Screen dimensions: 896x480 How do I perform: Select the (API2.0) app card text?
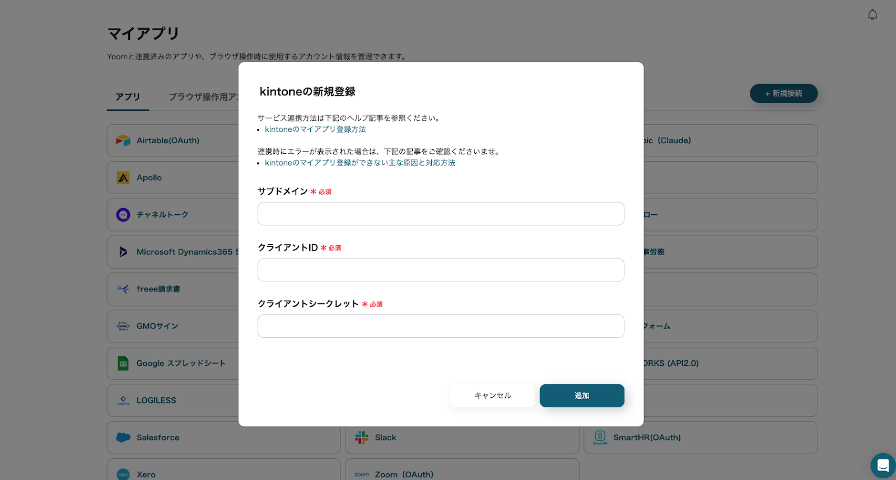671,363
